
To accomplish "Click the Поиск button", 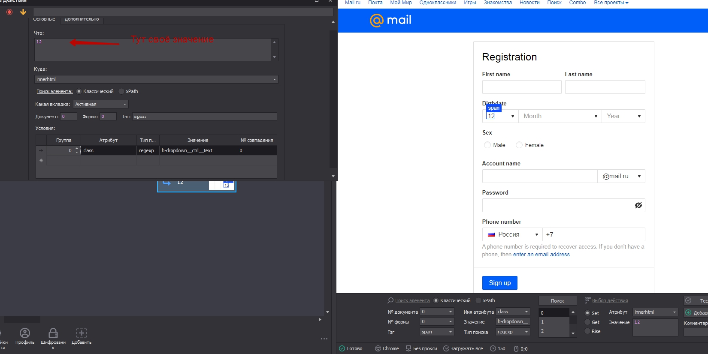I will click(x=557, y=301).
